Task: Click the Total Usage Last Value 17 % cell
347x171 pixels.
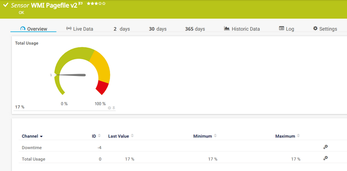Action: [129, 159]
